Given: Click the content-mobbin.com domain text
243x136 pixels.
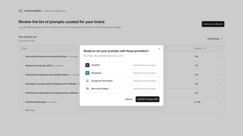Looking at the screenshot, I should point(55,11).
